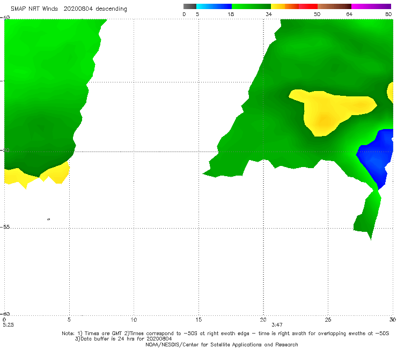Click the brown segment of the color scale

point(334,6)
